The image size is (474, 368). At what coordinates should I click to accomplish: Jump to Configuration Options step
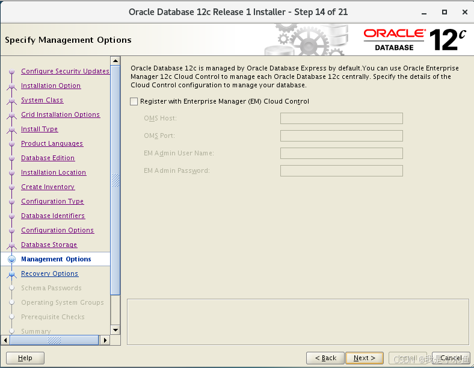tap(57, 230)
